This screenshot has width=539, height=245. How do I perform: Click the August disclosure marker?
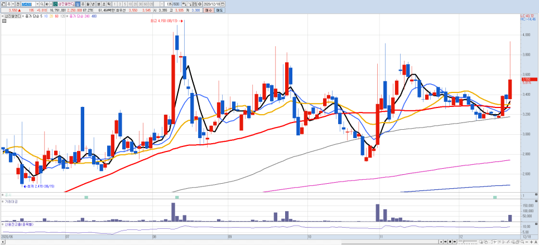click(177, 197)
